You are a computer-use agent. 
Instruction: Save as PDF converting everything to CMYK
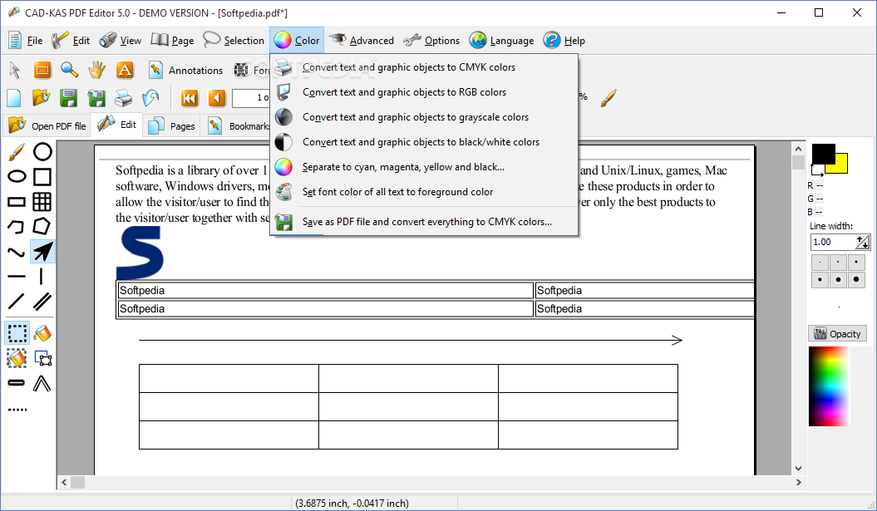click(x=423, y=222)
